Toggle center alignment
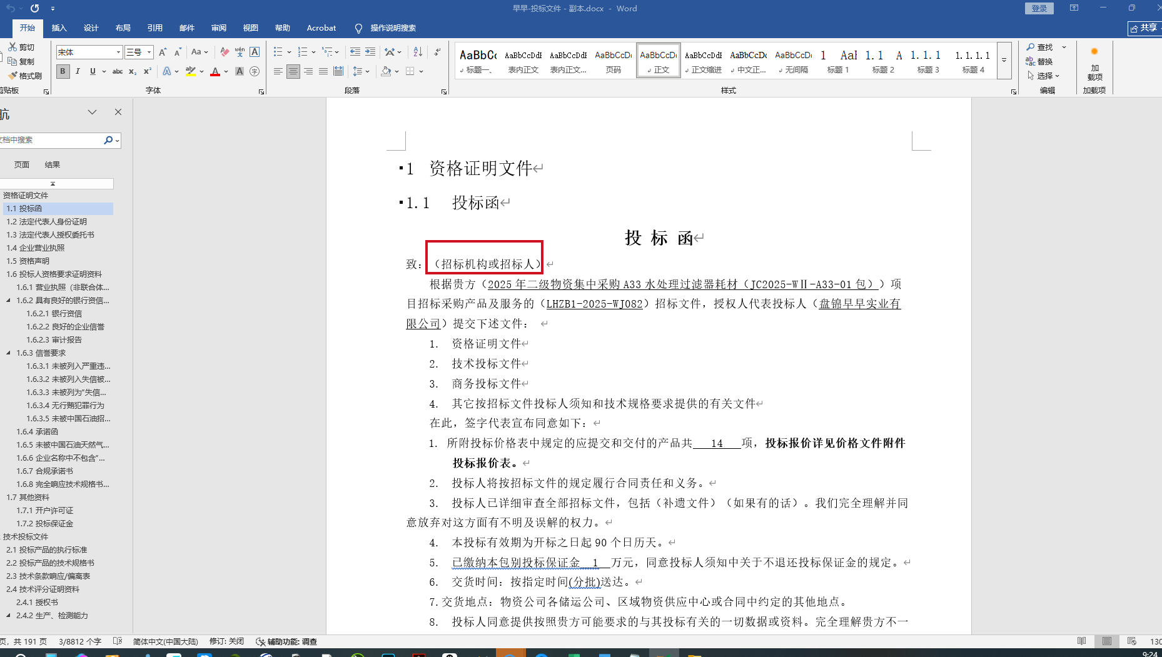Image resolution: width=1162 pixels, height=657 pixels. point(293,72)
